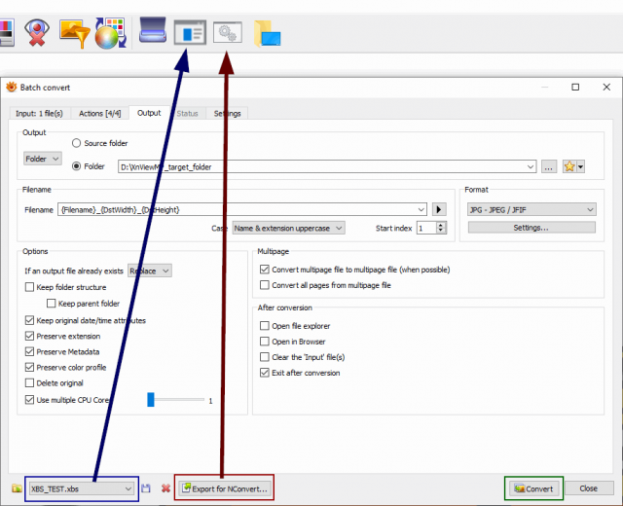Open the Input: 1 file(s) tab

click(39, 113)
